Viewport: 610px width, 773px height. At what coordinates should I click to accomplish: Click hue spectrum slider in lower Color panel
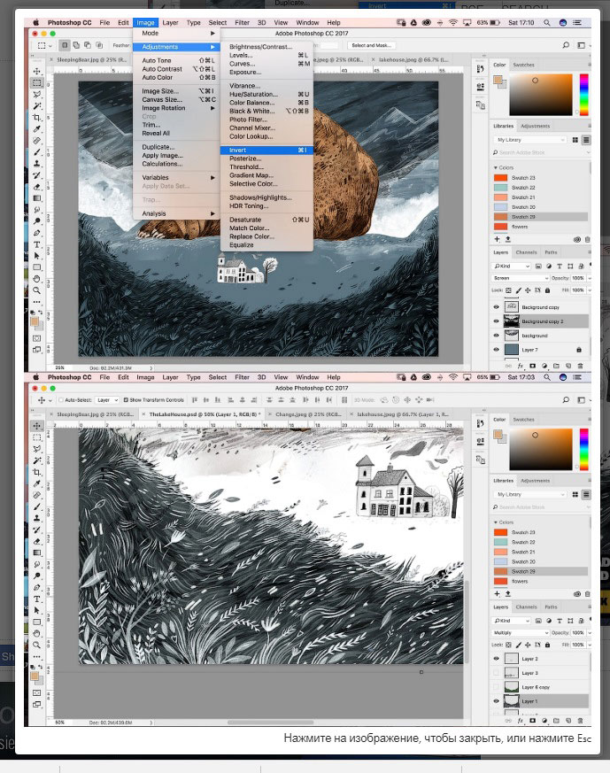[x=584, y=449]
